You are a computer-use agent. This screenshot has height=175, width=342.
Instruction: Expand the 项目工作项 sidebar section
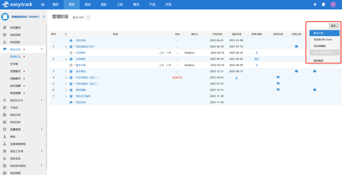[42, 151]
